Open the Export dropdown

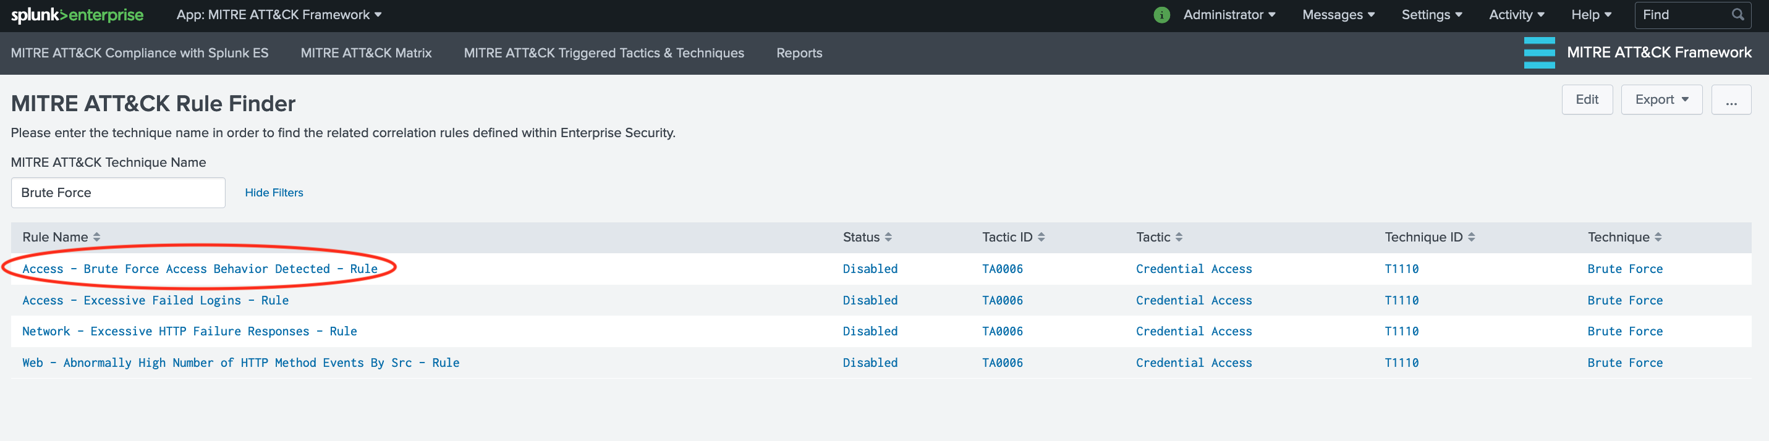[1660, 100]
